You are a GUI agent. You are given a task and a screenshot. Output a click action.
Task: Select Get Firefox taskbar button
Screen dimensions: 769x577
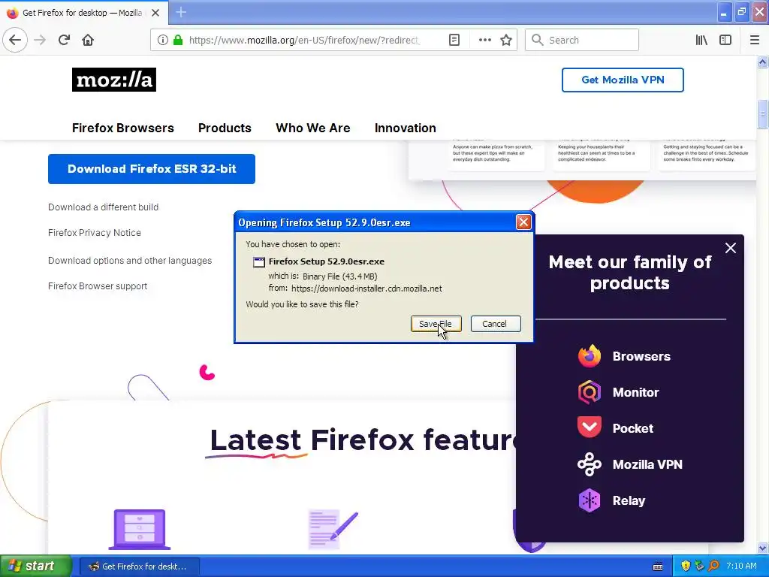pyautogui.click(x=139, y=566)
